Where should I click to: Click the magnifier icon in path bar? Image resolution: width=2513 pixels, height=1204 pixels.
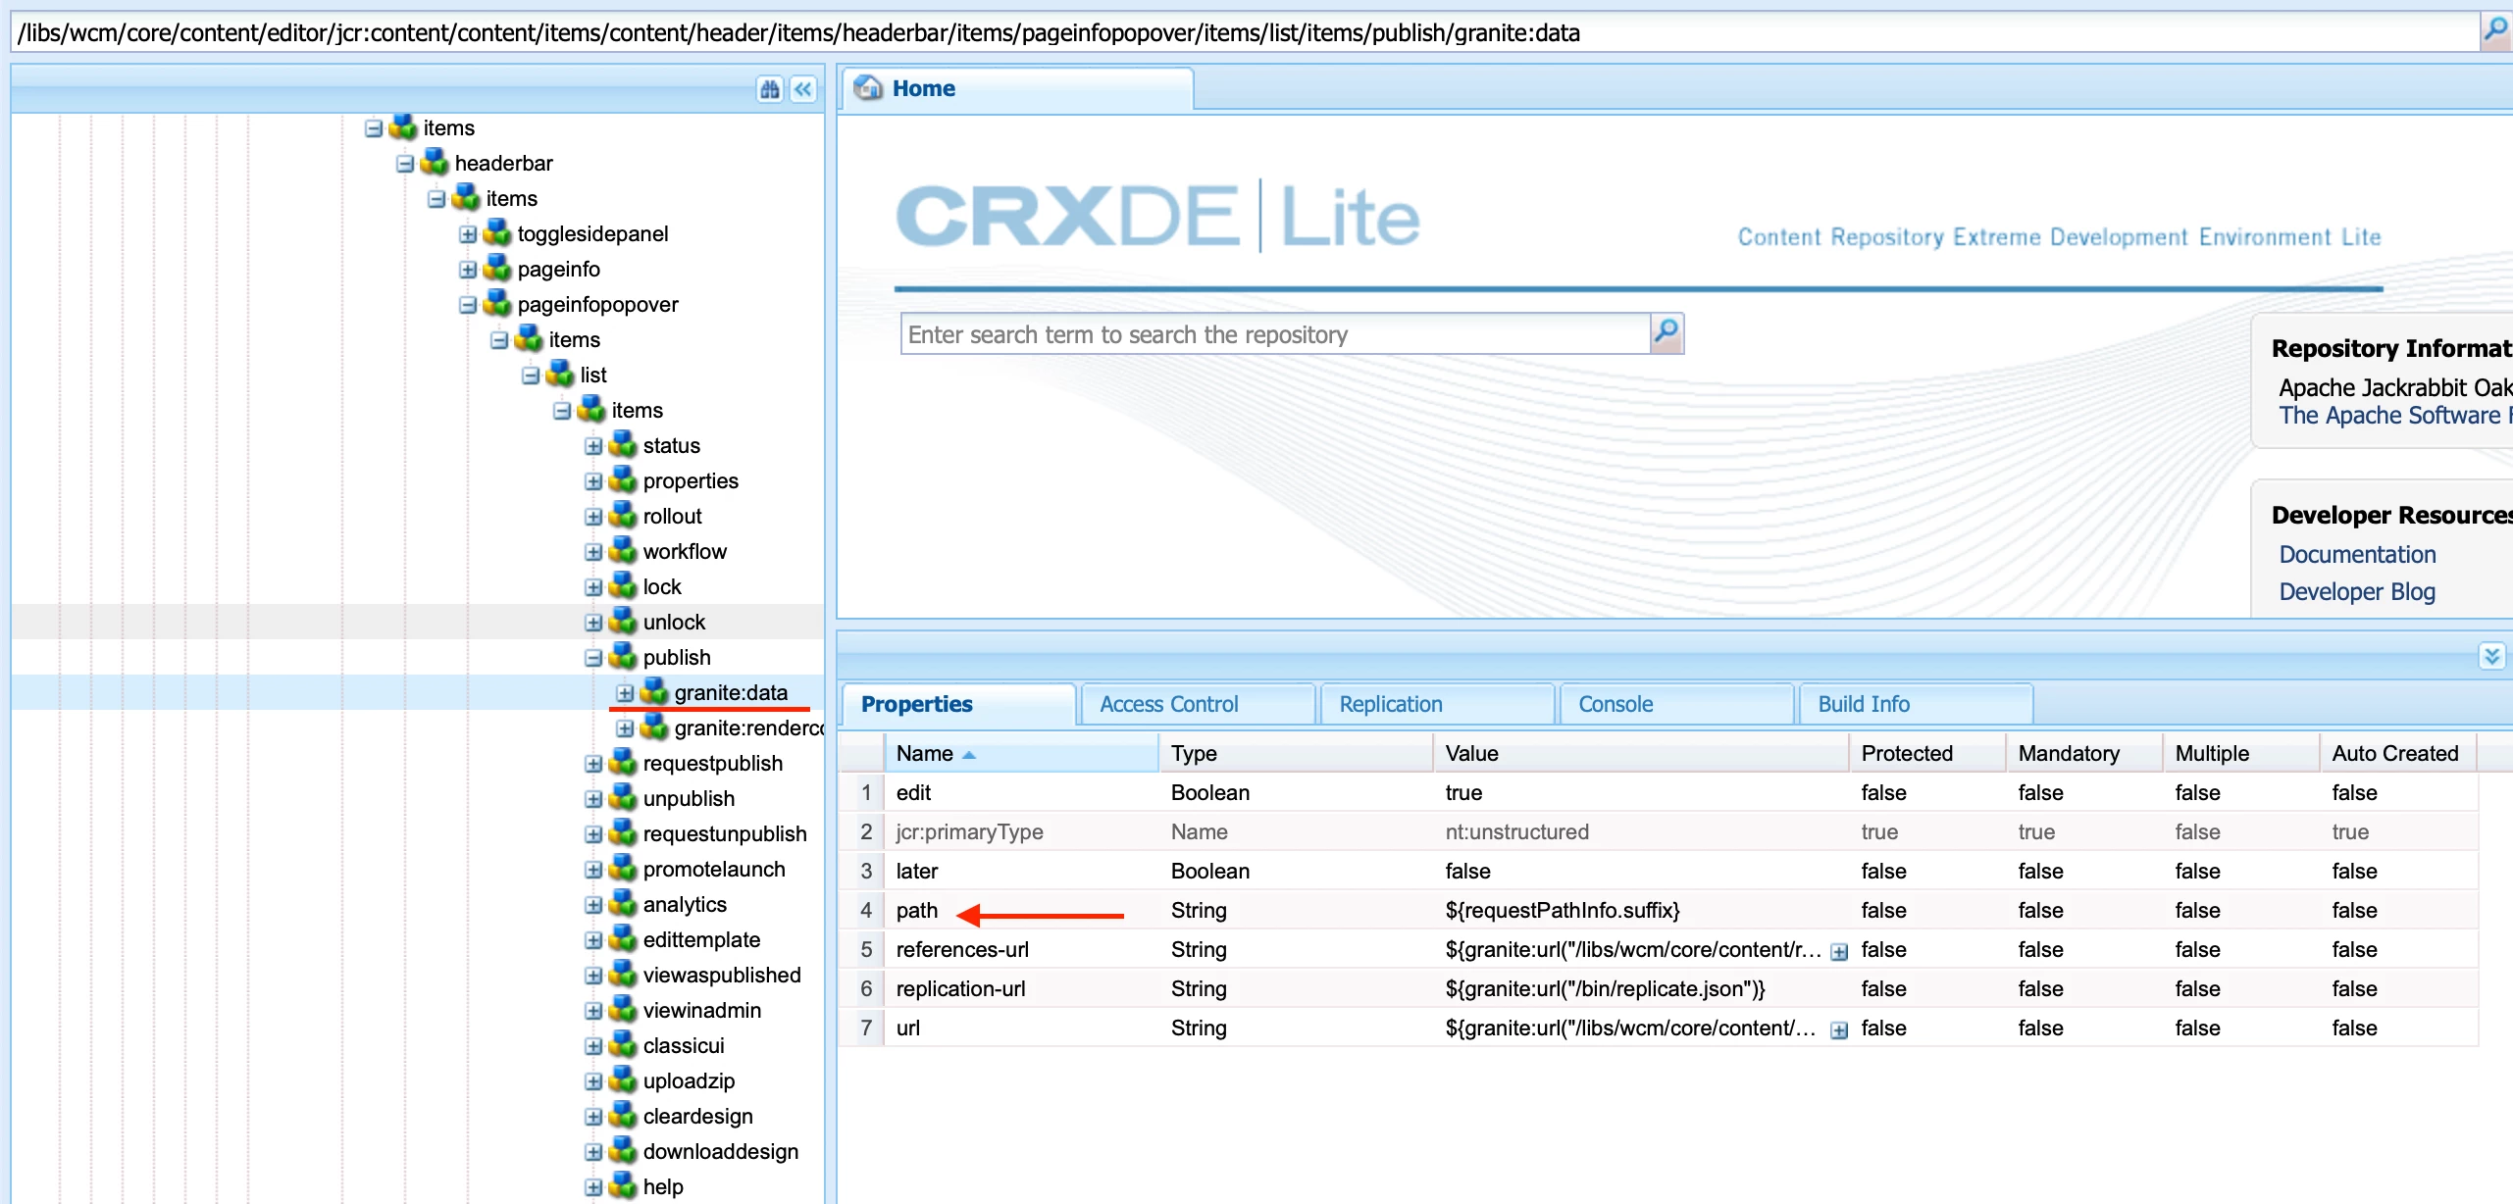(2494, 30)
